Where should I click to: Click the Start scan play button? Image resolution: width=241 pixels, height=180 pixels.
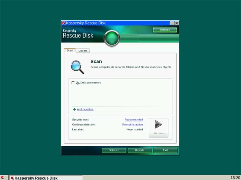click(x=159, y=128)
